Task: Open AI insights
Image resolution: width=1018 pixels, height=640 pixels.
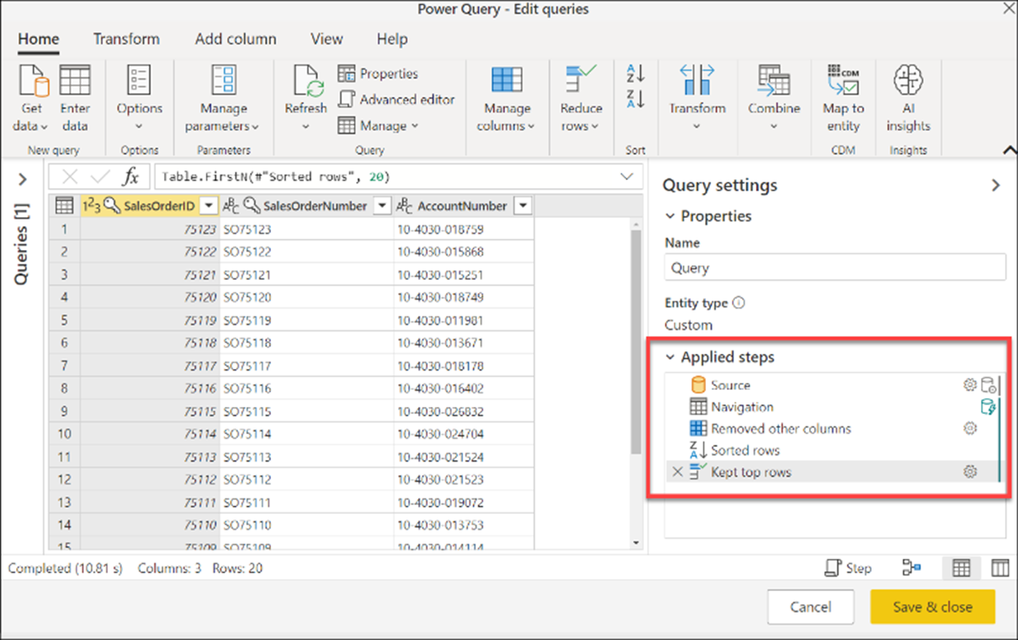Action: (909, 99)
